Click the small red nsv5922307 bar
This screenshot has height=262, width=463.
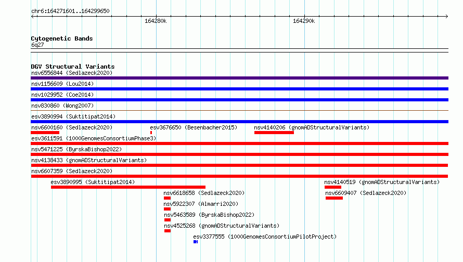[167, 209]
